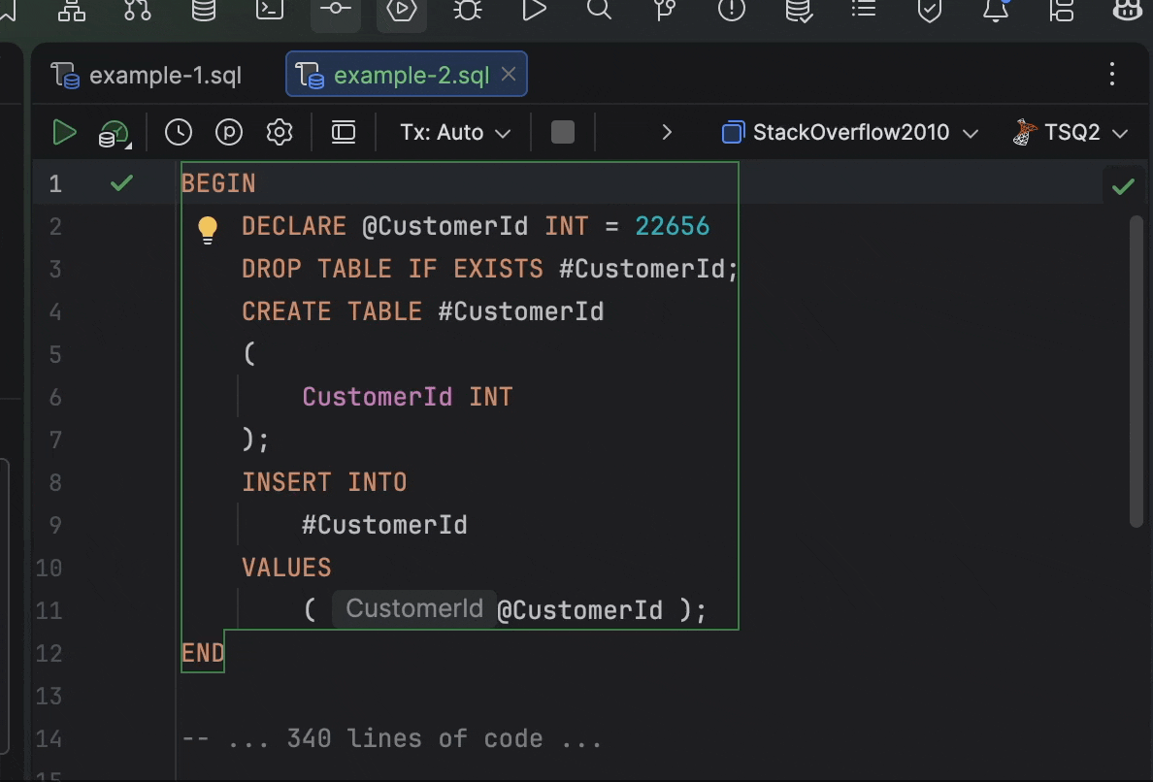Select the example-2.sql tab
This screenshot has height=782, width=1153.
click(407, 75)
